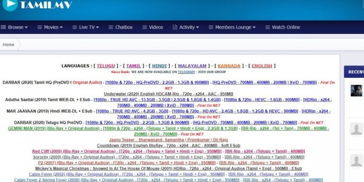This screenshot has height=182, width=364.
Task: Open the Jaanu Teaser link
Action: [168, 140]
